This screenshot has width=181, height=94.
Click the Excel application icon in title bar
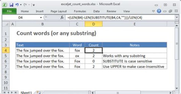point(5,5)
